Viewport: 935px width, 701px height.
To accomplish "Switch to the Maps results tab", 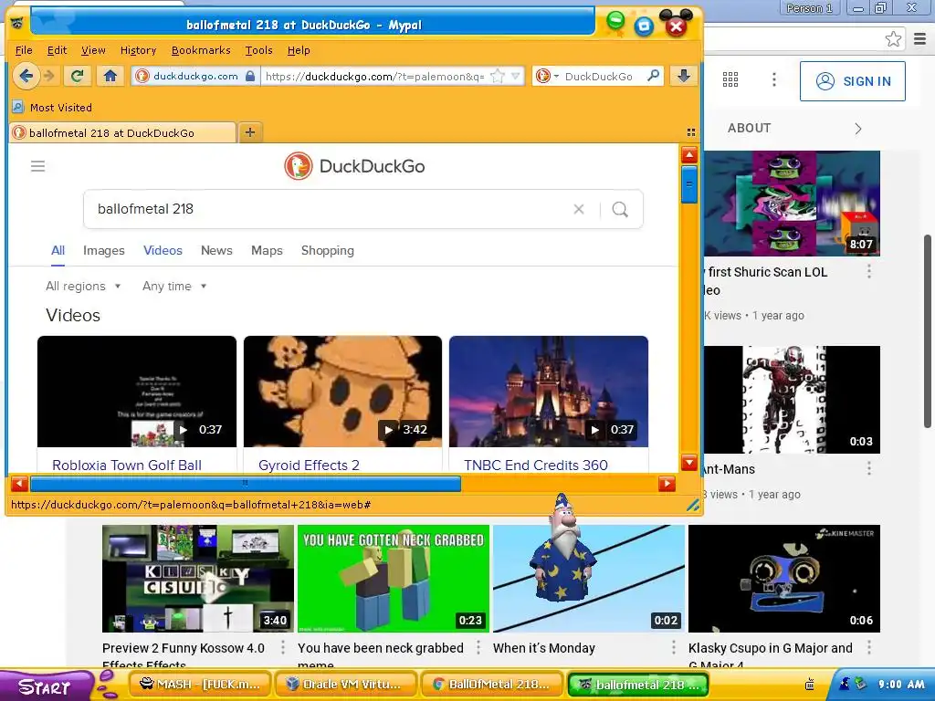I will [267, 250].
